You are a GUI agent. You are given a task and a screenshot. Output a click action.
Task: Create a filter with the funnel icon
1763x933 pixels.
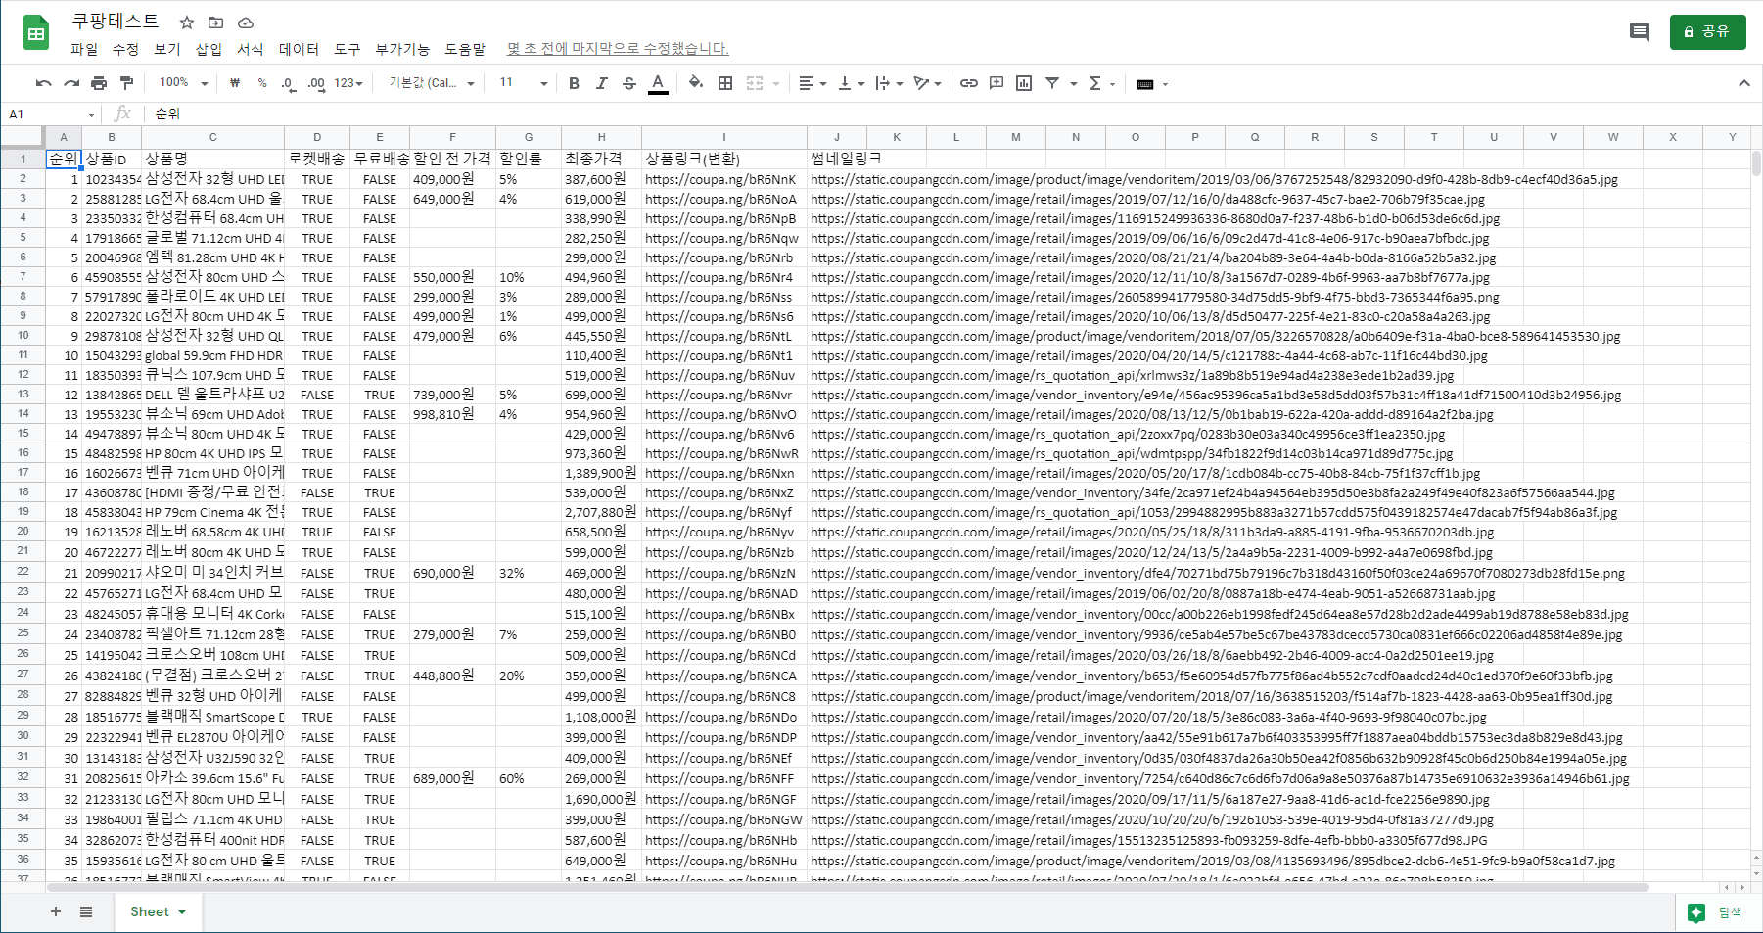pos(1052,84)
